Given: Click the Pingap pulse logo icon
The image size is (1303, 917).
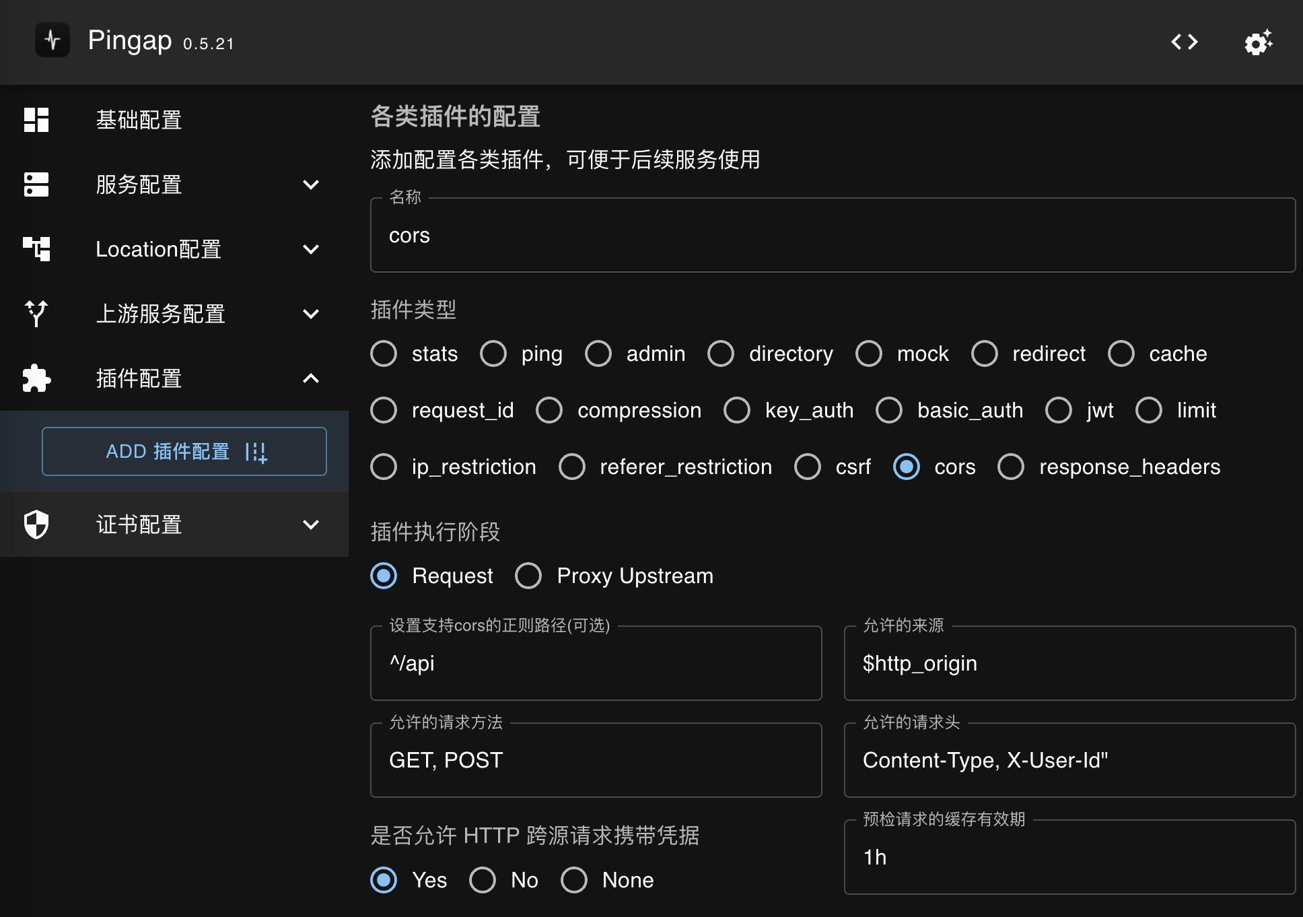Looking at the screenshot, I should (52, 40).
